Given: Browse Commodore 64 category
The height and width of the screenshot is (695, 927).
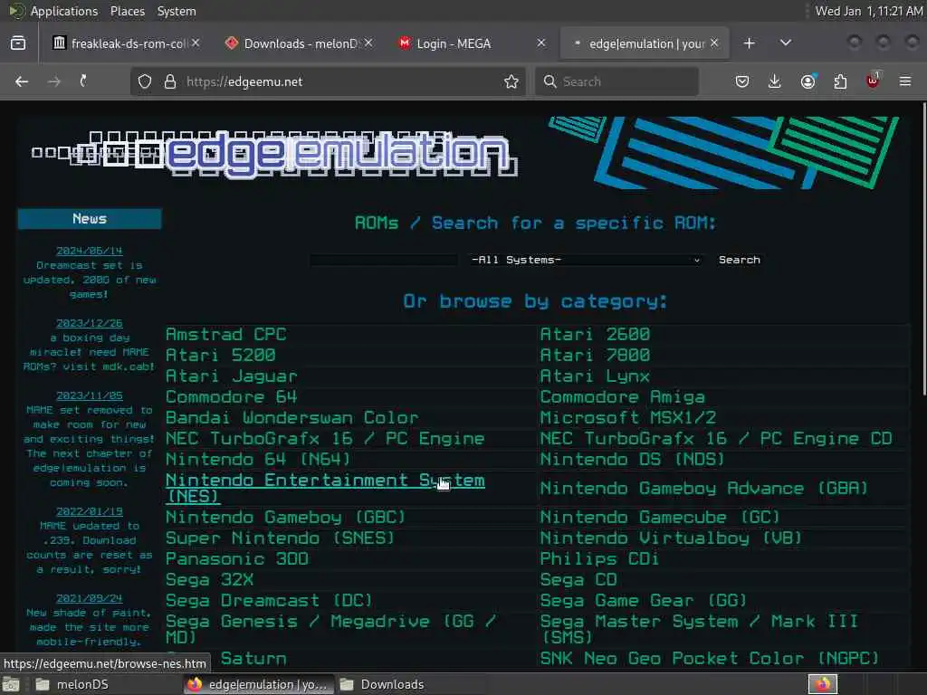Looking at the screenshot, I should 231,397.
